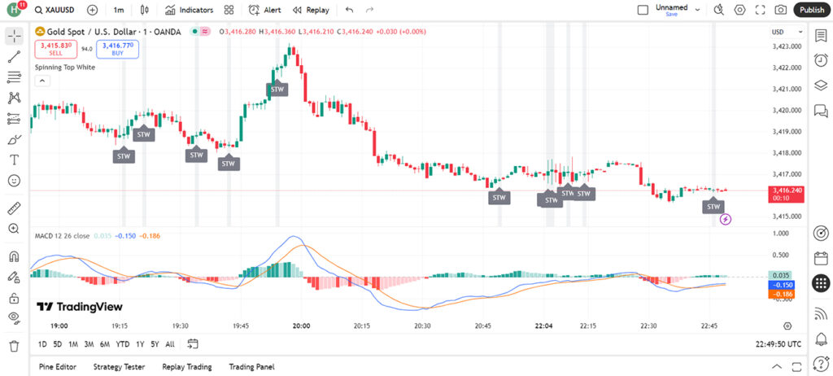Select the trend line drawing tool
This screenshot has height=376, width=833.
14,57
